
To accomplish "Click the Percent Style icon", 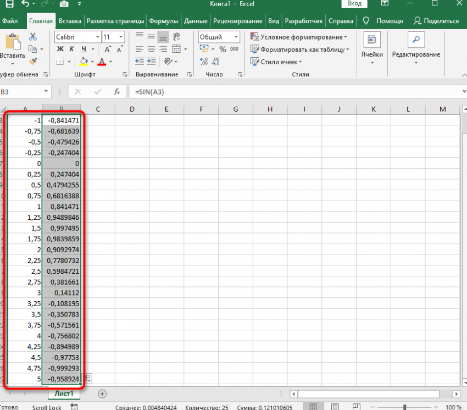I will (x=223, y=49).
